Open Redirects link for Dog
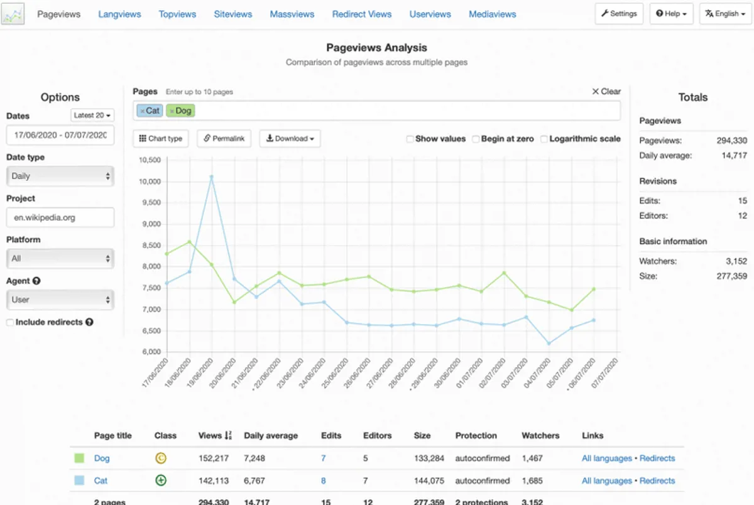This screenshot has width=754, height=505. 657,459
